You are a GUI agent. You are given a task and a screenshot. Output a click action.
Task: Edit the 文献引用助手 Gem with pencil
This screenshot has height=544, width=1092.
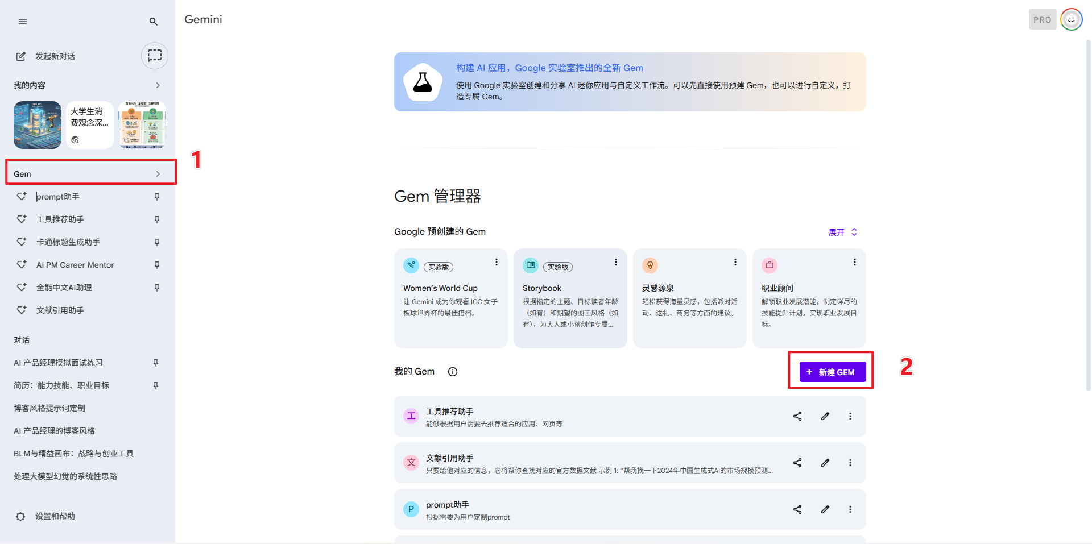825,463
